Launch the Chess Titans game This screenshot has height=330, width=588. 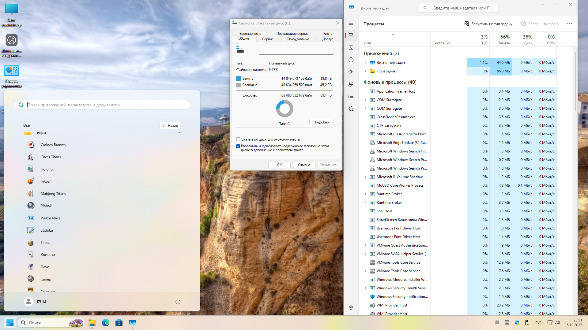[x=51, y=157]
